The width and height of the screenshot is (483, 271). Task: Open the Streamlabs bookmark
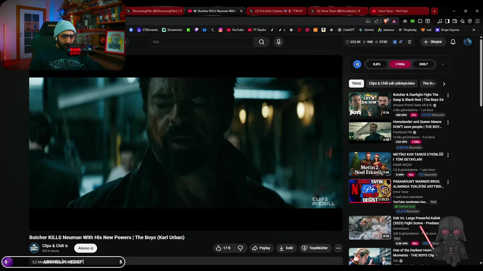(172, 30)
